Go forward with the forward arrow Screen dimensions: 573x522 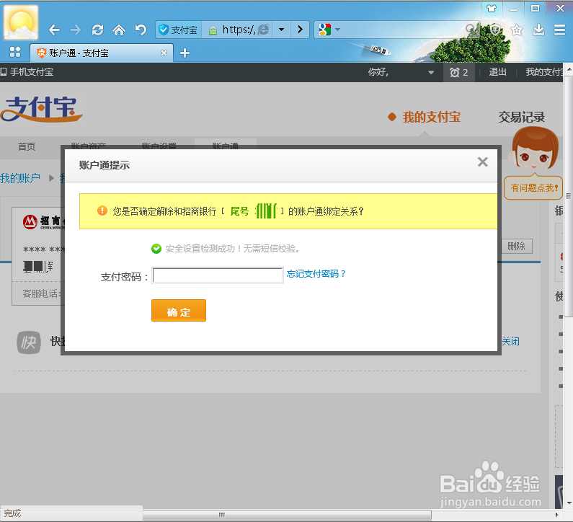76,30
